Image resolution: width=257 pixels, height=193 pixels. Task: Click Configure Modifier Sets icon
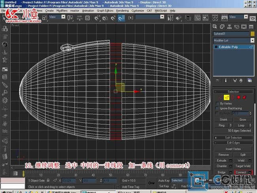(250, 81)
